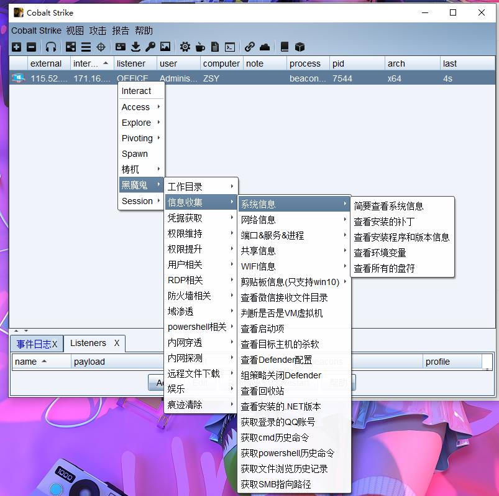Open the credentials ID card icon

tap(121, 47)
